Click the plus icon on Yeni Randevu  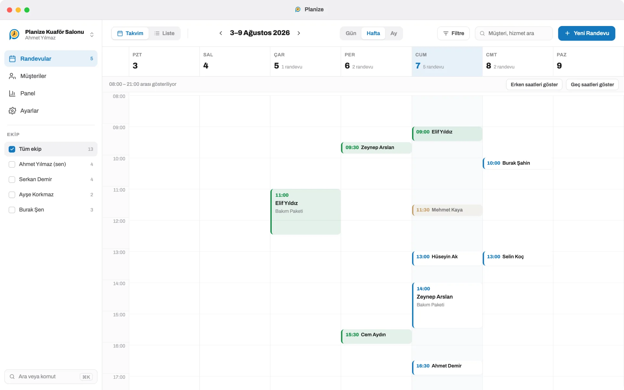(x=567, y=33)
